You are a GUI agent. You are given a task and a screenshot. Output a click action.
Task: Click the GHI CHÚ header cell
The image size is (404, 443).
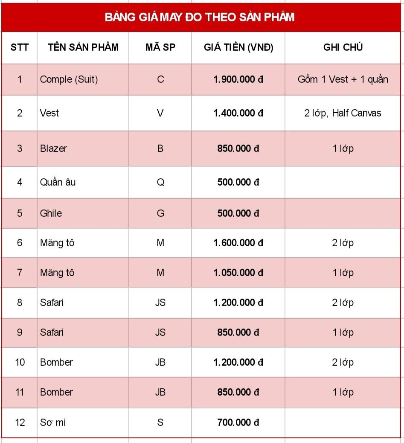[343, 47]
